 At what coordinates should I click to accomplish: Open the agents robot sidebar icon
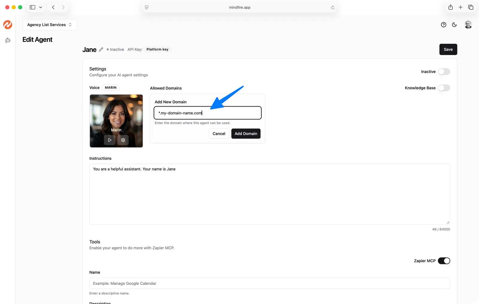pyautogui.click(x=8, y=40)
